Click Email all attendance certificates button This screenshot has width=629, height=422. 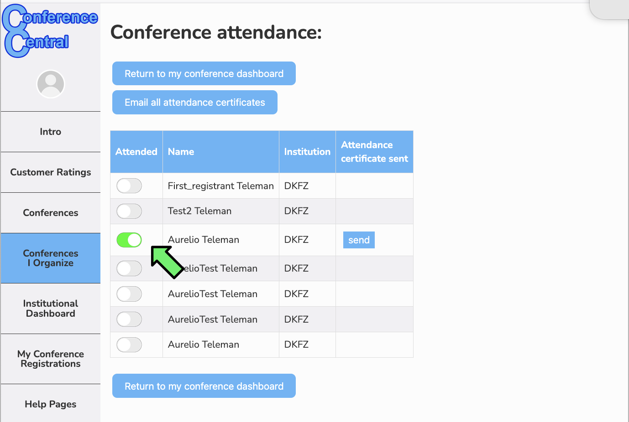click(195, 102)
